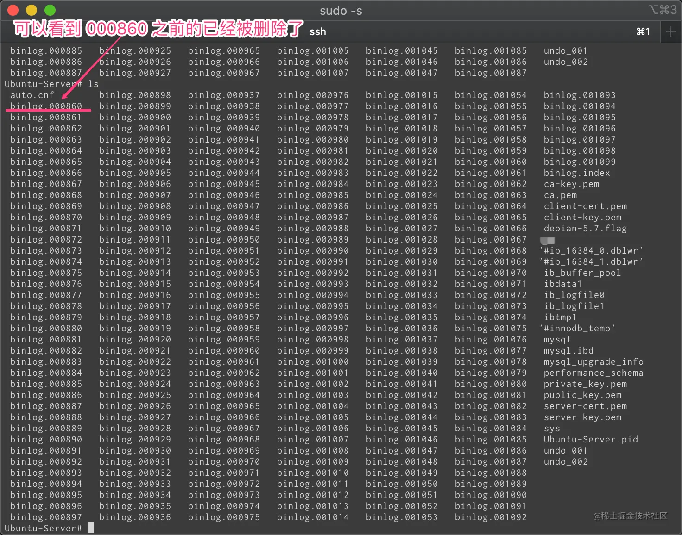This screenshot has height=535, width=682.
Task: Click the binlog.001015 file name
Action: pyautogui.click(x=402, y=95)
